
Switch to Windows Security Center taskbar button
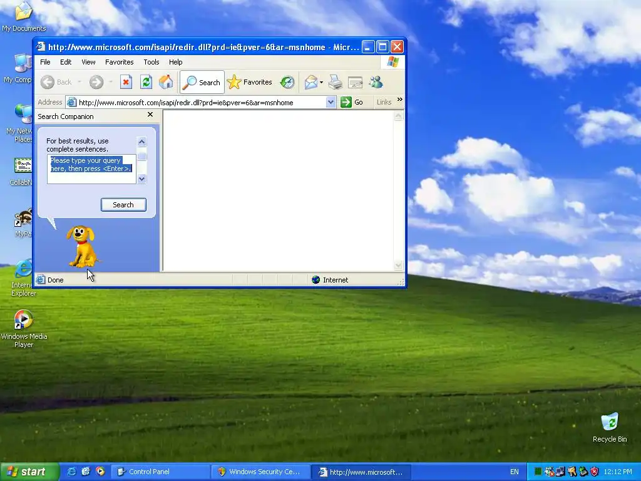click(260, 472)
